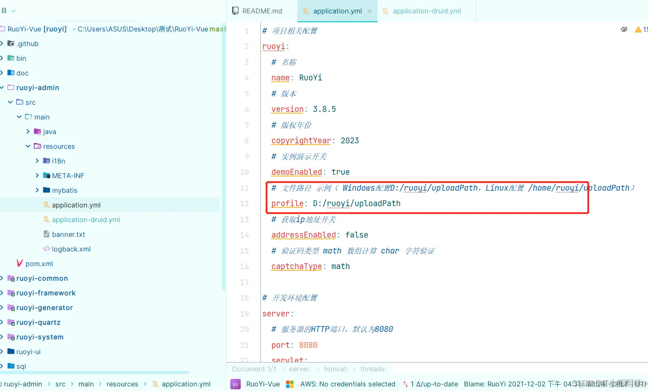Image resolution: width=648 pixels, height=391 pixels.
Task: Click the i18n folder icon
Action: coord(47,161)
